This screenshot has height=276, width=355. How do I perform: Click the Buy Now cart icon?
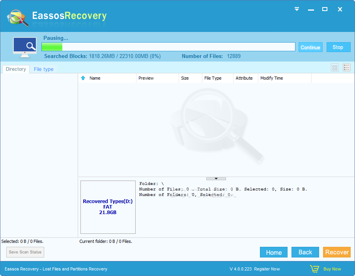[x=314, y=269]
